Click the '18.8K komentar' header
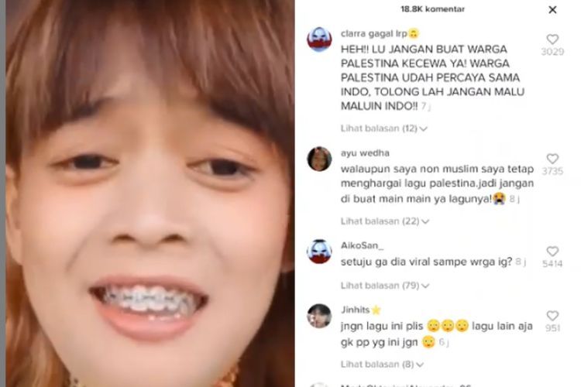The image size is (581, 387). (432, 9)
